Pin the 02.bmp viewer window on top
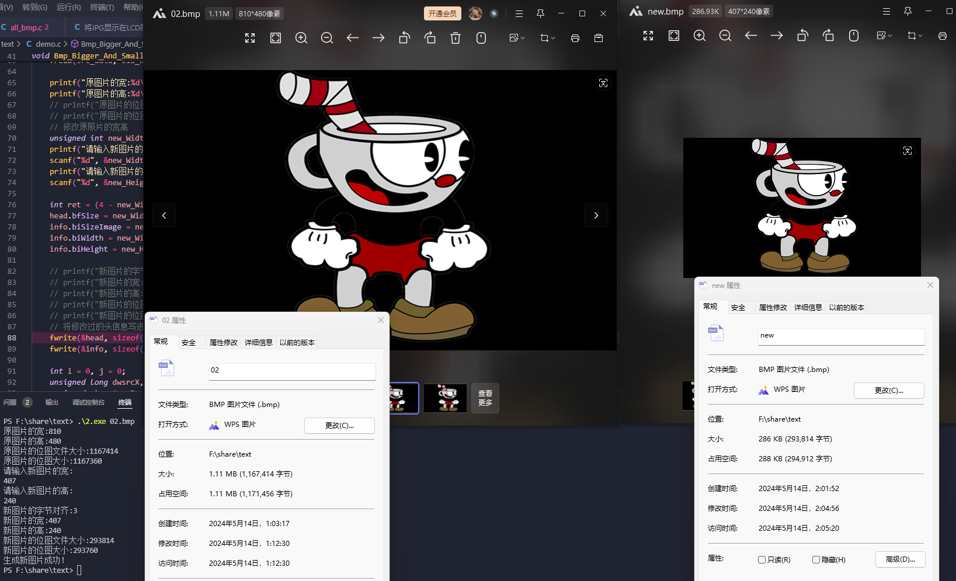956x581 pixels. 540,13
